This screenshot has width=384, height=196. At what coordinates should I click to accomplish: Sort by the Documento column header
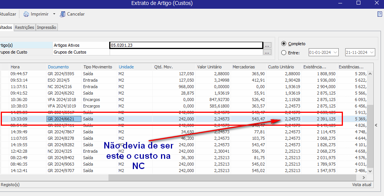58,67
